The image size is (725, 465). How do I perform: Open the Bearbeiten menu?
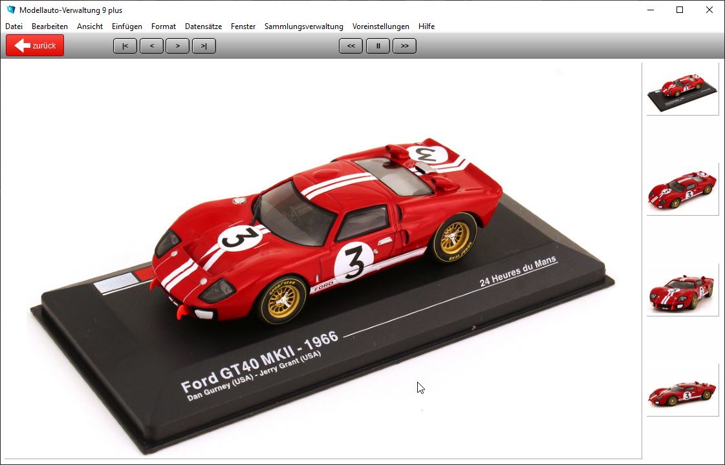coord(50,26)
